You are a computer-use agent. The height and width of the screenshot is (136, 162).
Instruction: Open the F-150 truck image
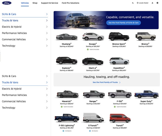pyautogui.click(x=120, y=94)
